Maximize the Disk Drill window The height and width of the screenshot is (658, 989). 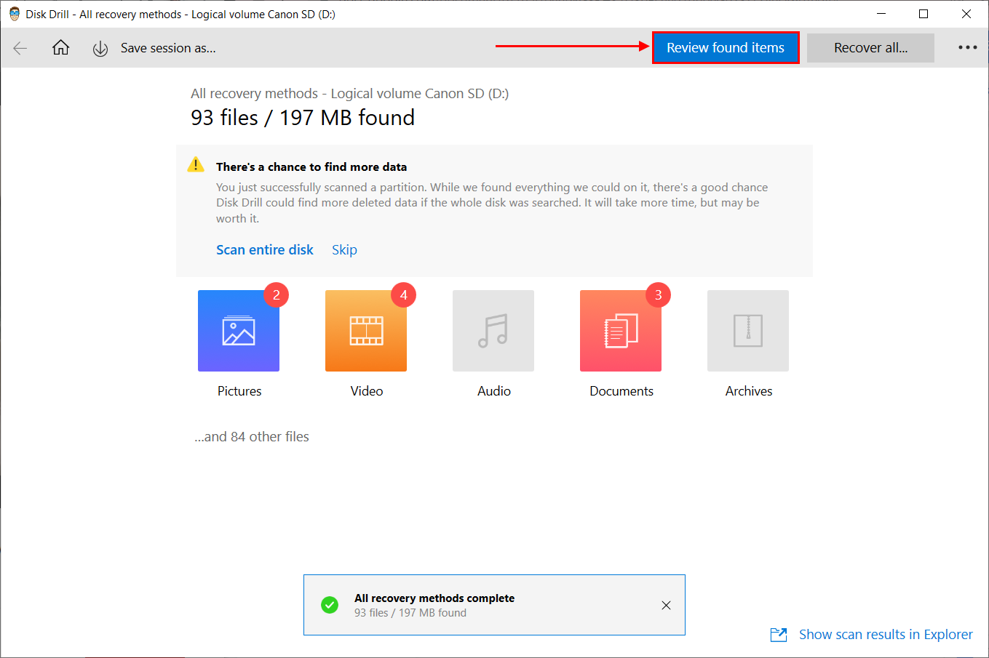click(x=924, y=14)
